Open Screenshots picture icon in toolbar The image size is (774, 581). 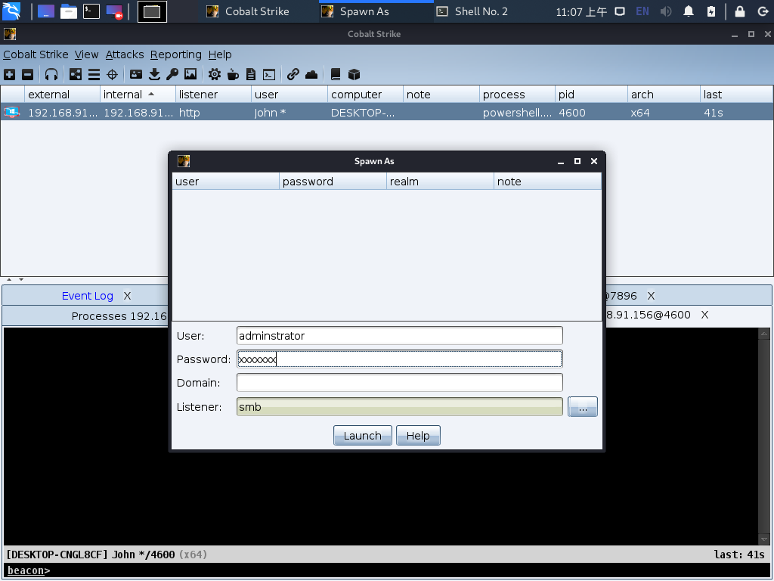190,74
